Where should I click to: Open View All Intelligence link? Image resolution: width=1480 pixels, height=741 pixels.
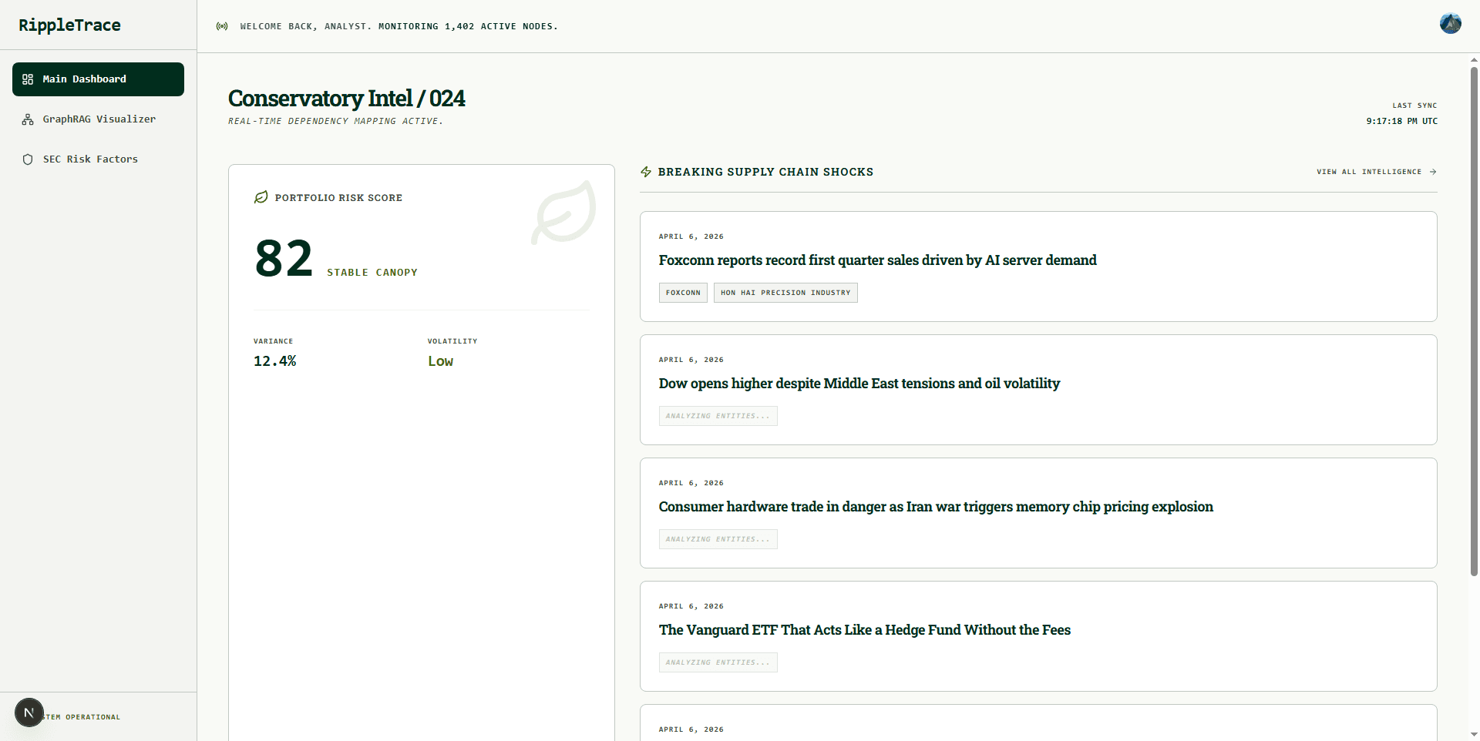click(1368, 172)
